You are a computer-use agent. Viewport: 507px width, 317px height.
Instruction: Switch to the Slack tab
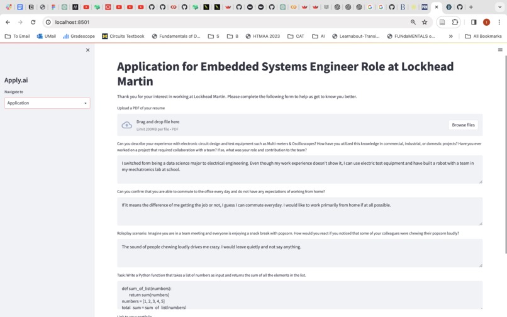[x=9, y=7]
